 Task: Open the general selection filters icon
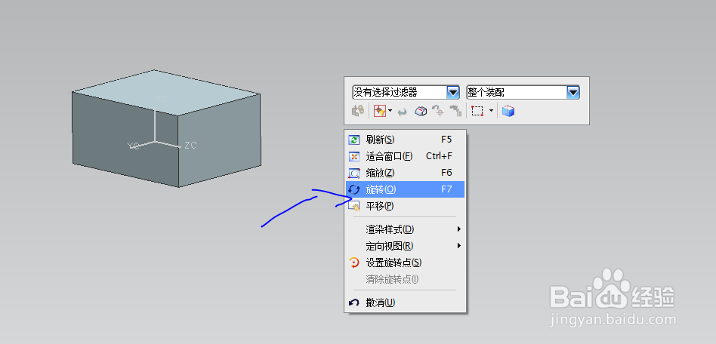pos(380,111)
